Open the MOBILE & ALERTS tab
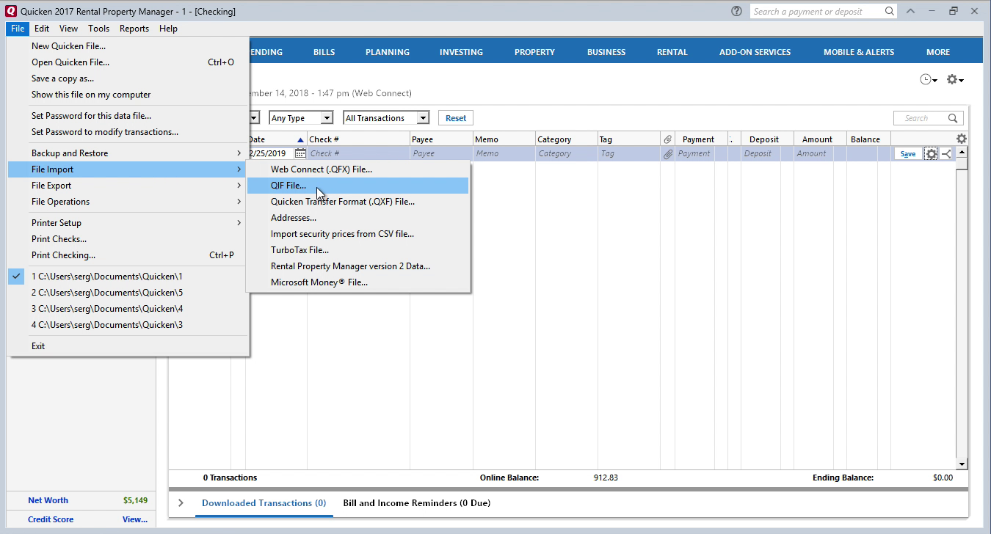The width and height of the screenshot is (991, 534). click(859, 52)
